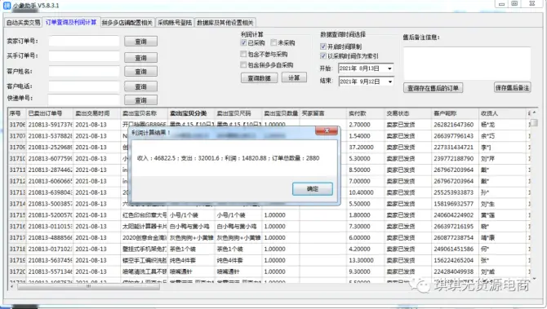Screen dimensions: 547x309
Task: Open the 数据库及其他设置相关 tab
Action: tap(225, 23)
